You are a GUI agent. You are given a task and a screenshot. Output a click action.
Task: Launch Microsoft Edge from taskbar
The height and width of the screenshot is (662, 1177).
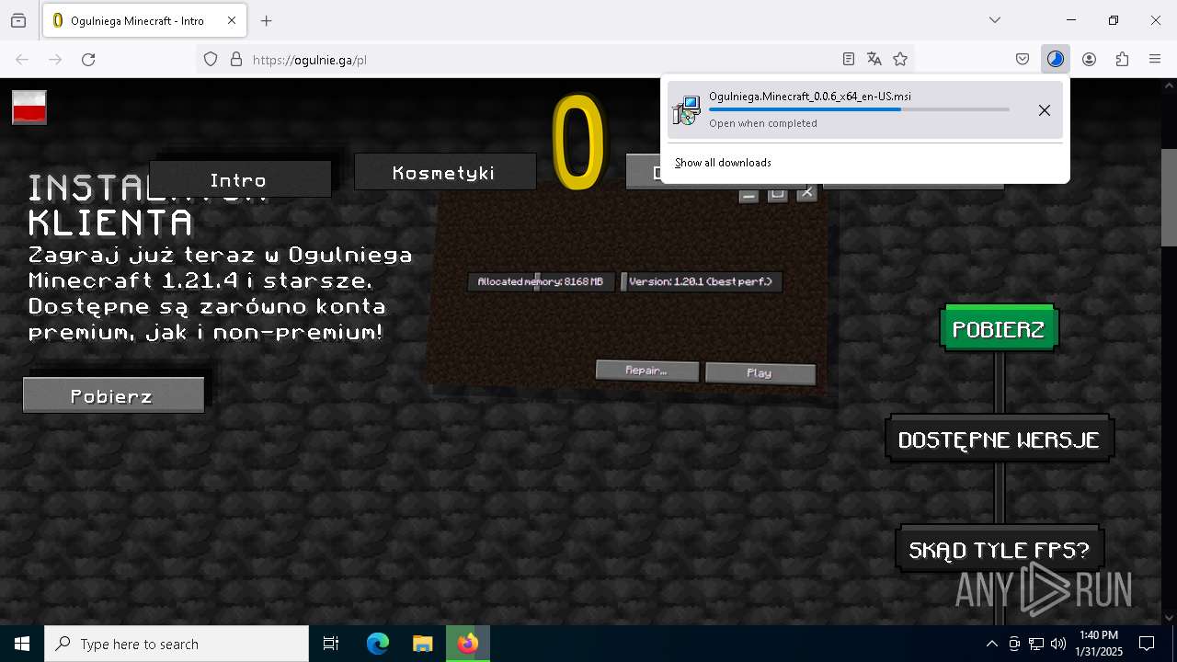pos(378,644)
